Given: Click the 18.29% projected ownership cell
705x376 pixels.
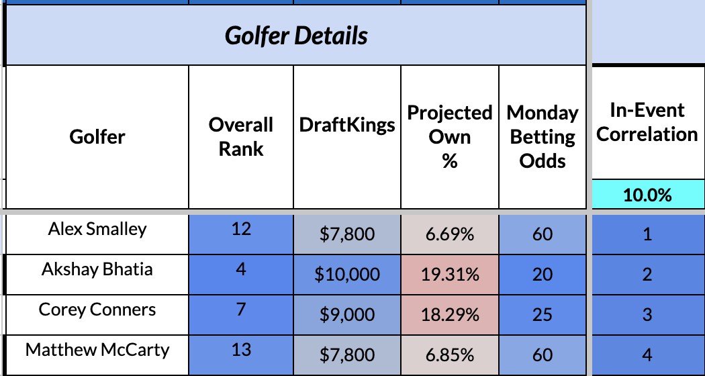Looking at the screenshot, I should (x=450, y=315).
